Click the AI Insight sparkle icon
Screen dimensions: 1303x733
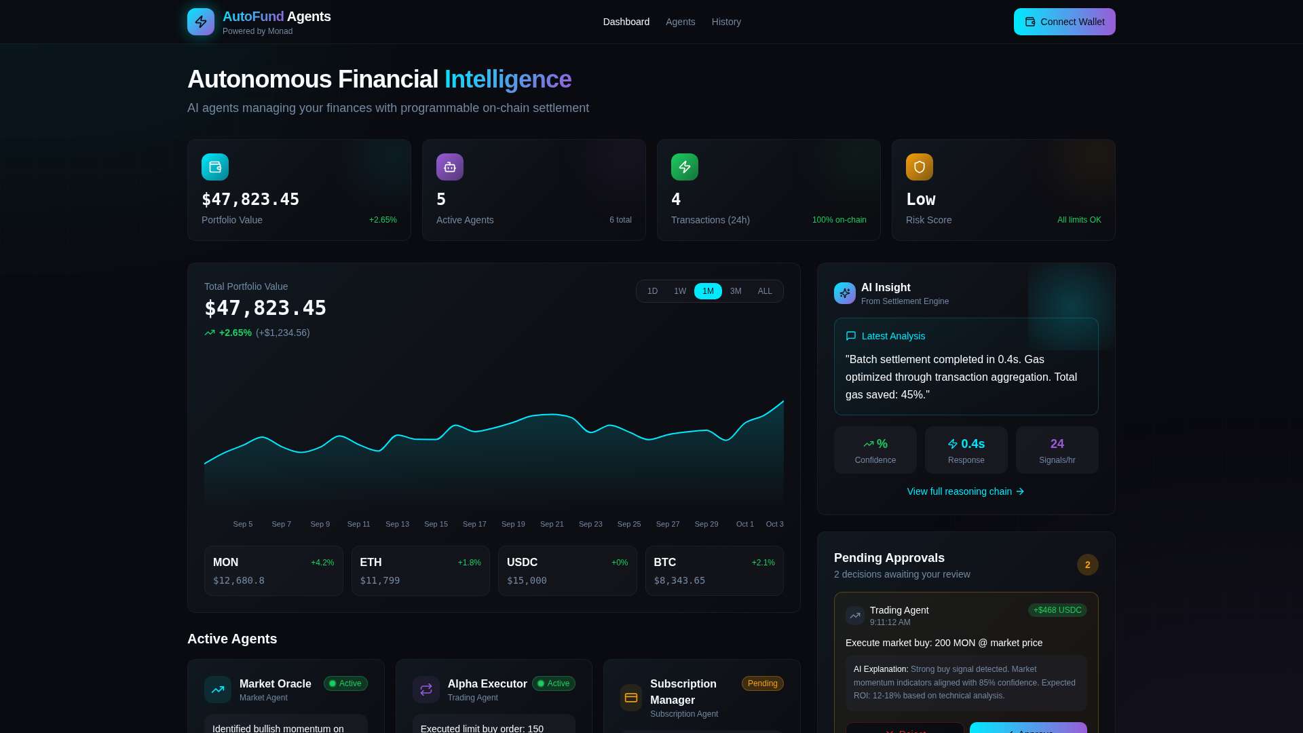click(x=845, y=293)
